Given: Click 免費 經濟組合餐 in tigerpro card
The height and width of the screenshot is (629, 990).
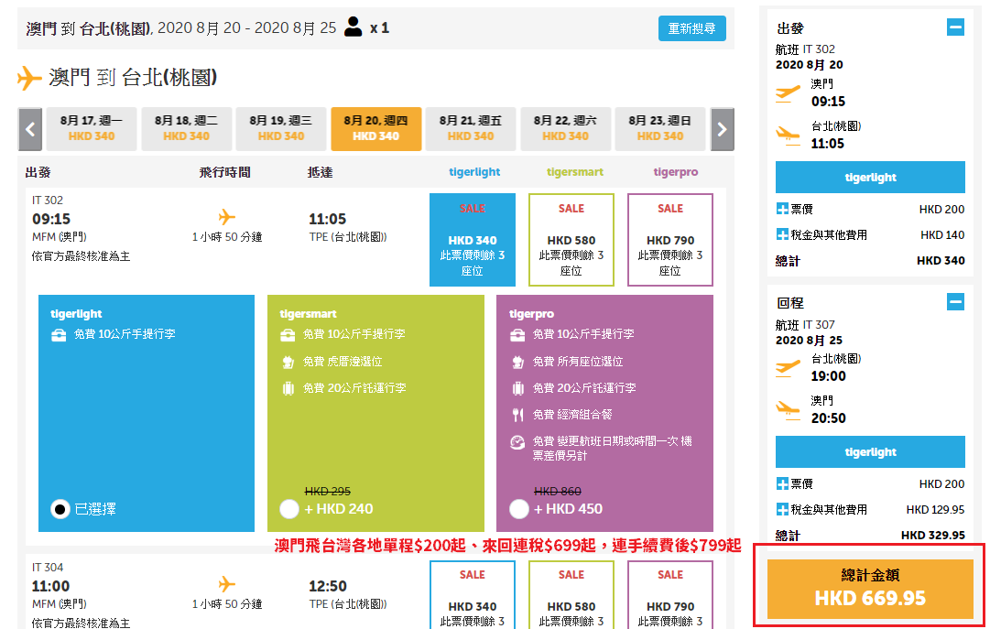Looking at the screenshot, I should [x=572, y=415].
